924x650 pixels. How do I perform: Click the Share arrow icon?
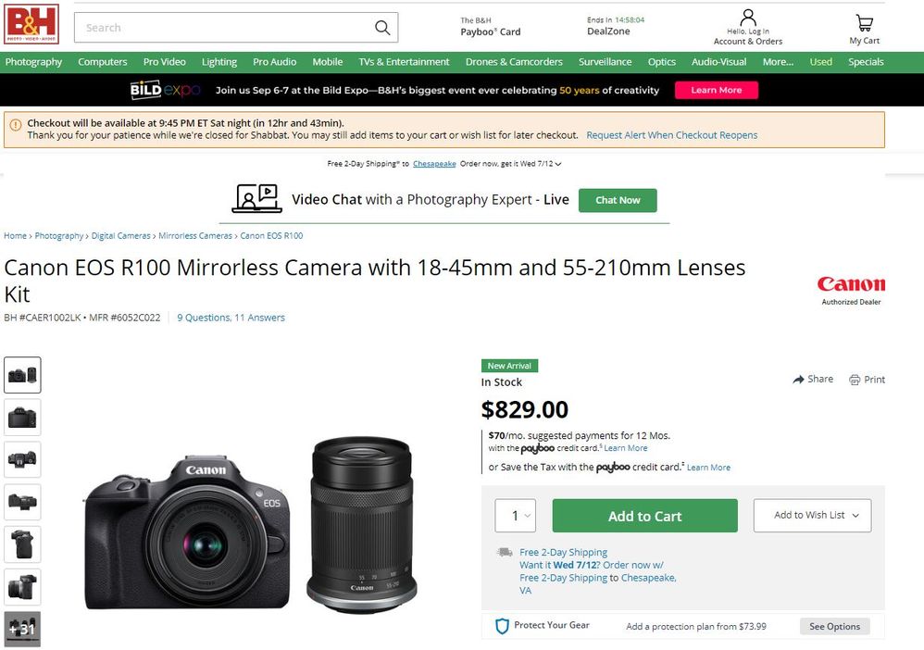pyautogui.click(x=799, y=380)
